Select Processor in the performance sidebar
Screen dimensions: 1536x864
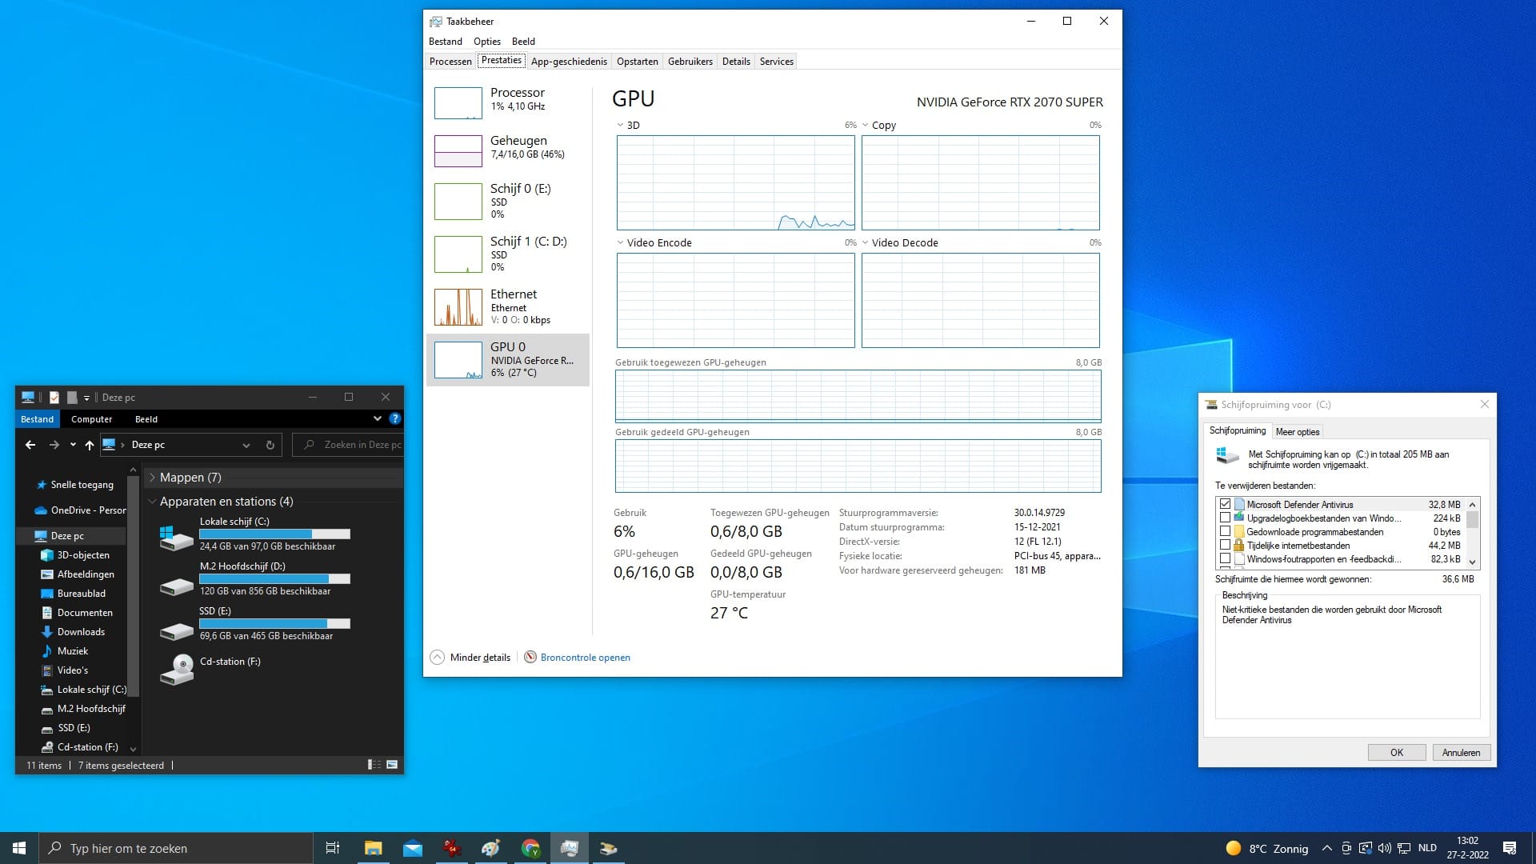click(508, 102)
